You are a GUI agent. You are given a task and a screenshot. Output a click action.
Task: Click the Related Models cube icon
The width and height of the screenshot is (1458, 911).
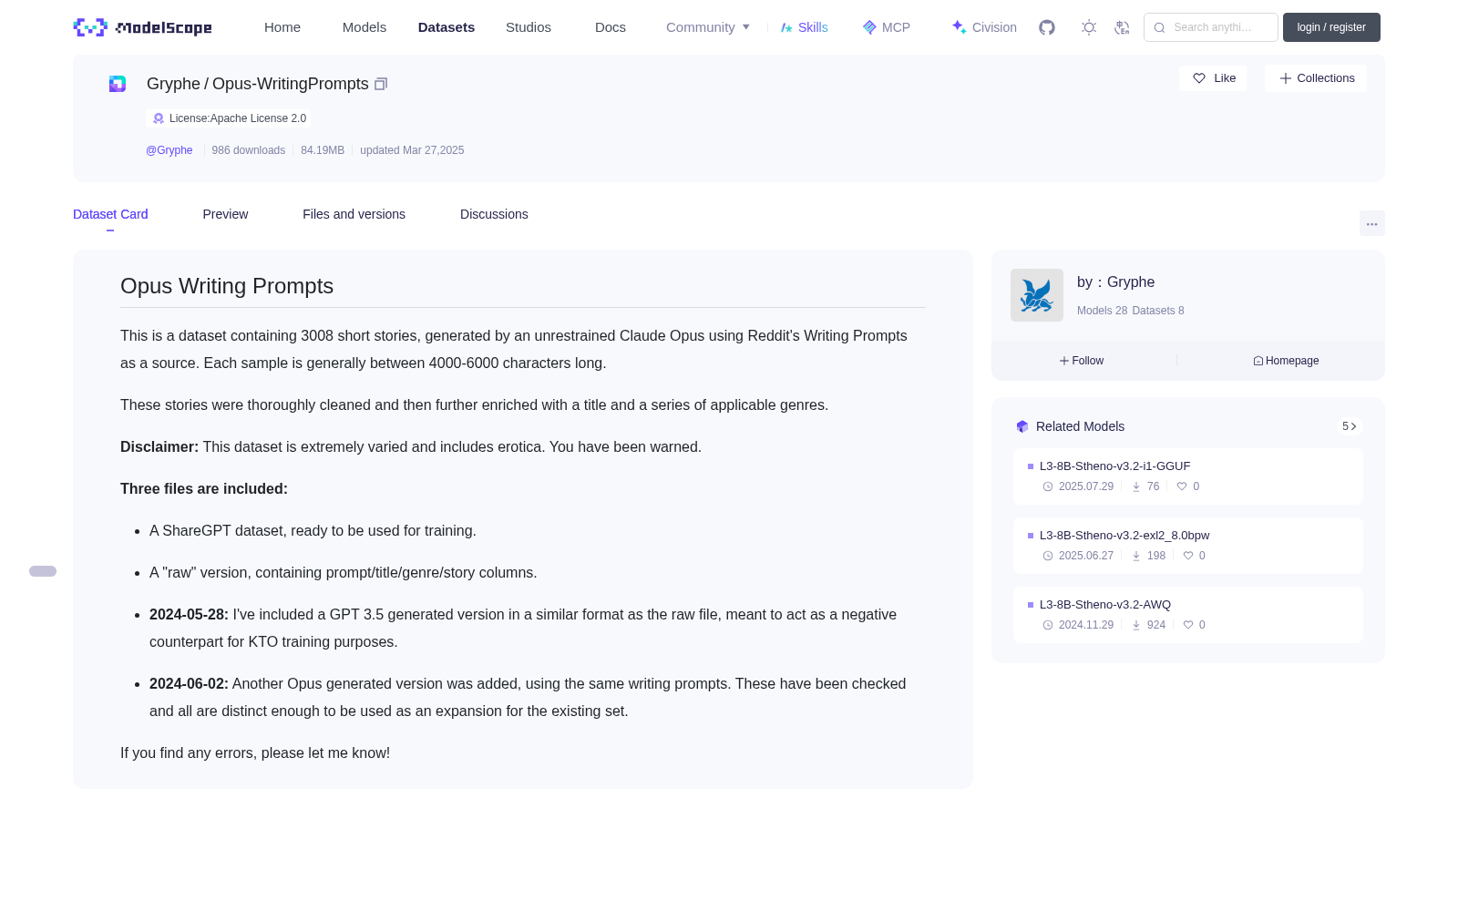(x=1022, y=426)
